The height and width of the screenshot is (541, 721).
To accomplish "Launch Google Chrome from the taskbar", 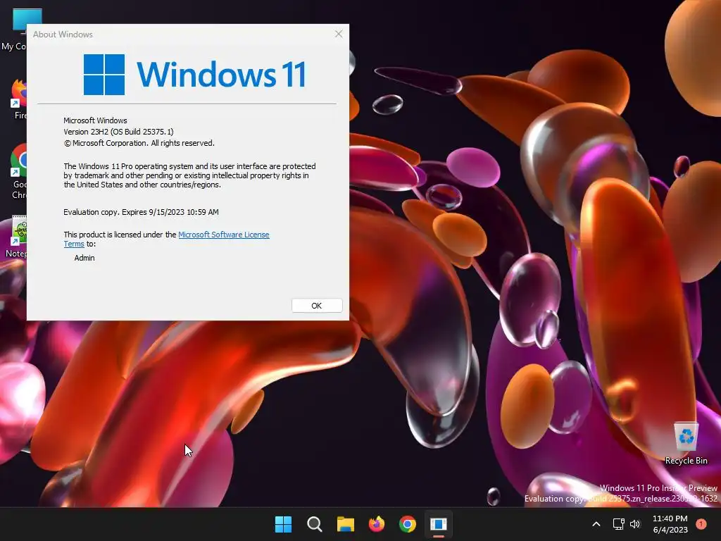I will (408, 524).
